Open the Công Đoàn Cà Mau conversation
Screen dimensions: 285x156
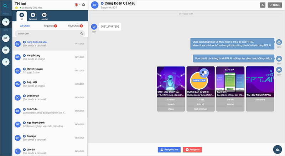(50, 44)
